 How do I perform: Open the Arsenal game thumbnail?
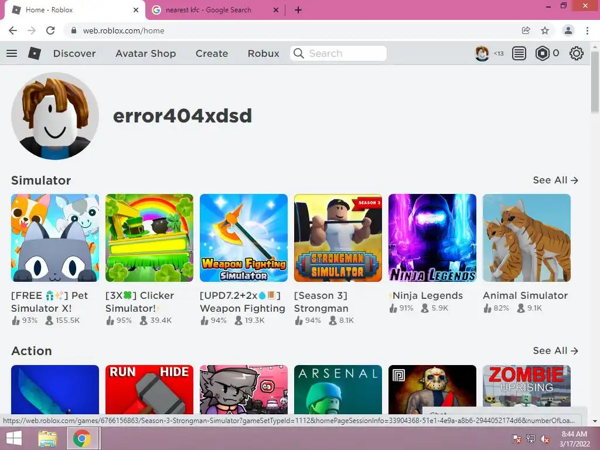click(x=338, y=390)
